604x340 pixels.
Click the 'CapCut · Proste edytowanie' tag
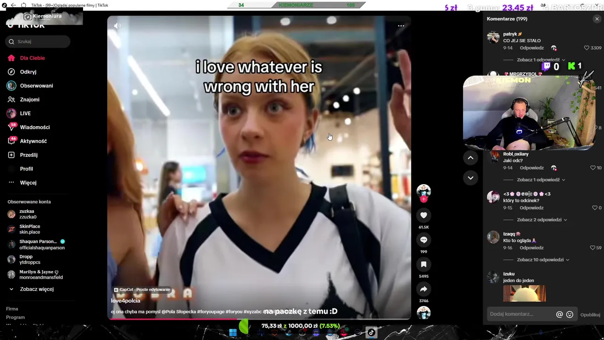click(142, 289)
